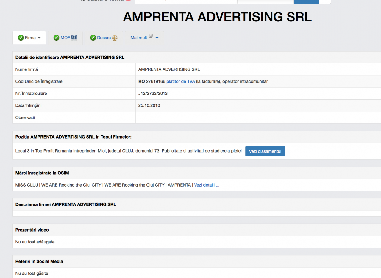
Task: Expand the Mai mult dropdown caret
Action: (157, 38)
